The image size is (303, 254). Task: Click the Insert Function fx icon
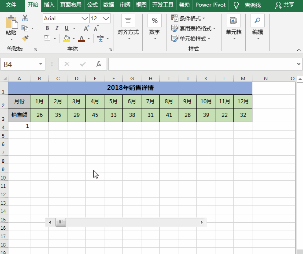click(98, 64)
